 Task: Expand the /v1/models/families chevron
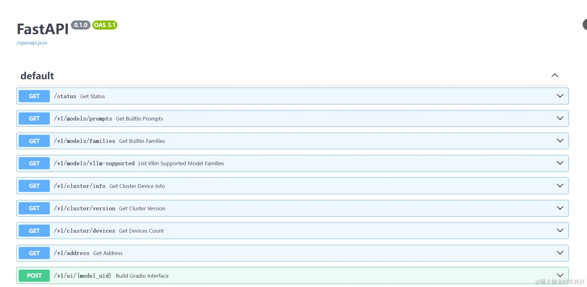[560, 141]
